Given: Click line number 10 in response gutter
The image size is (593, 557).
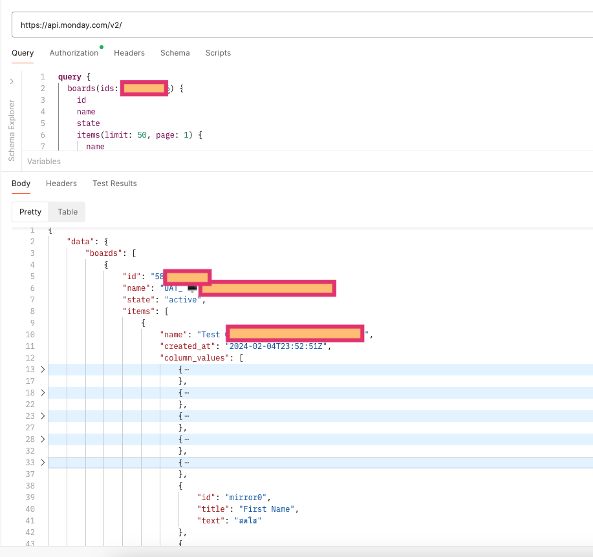Looking at the screenshot, I should coord(30,335).
